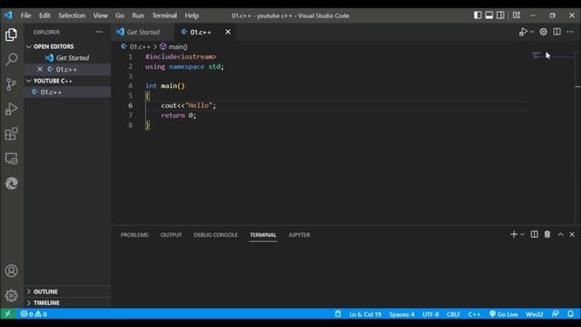Switch to the Get Started tab
This screenshot has height=327, width=581.
(143, 33)
